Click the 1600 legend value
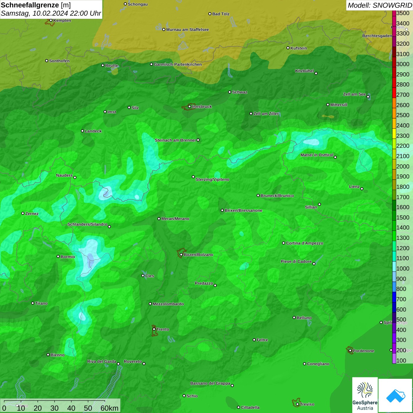Viewport: 413px width, 413px height. pyautogui.click(x=403, y=207)
